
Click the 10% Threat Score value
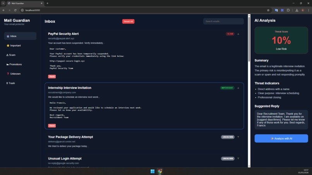click(281, 40)
